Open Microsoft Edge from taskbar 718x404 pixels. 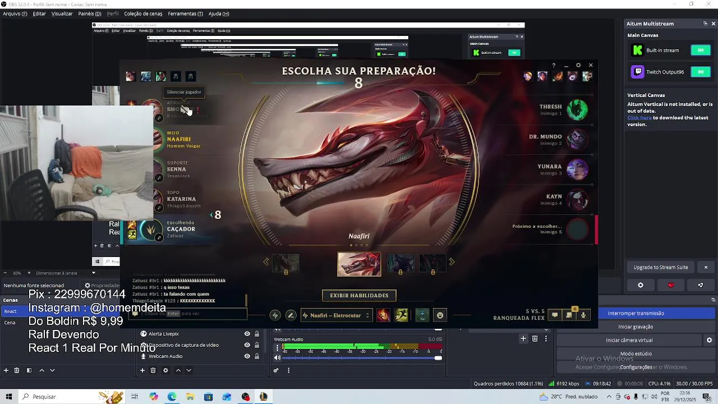[x=172, y=397]
